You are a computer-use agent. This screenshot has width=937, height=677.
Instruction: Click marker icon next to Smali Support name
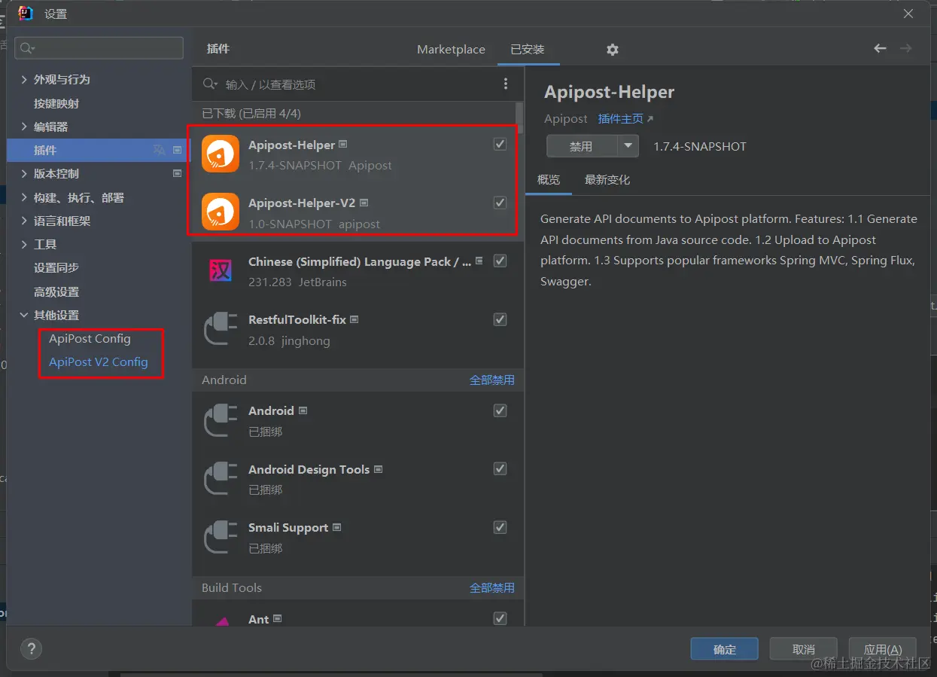[x=336, y=527]
